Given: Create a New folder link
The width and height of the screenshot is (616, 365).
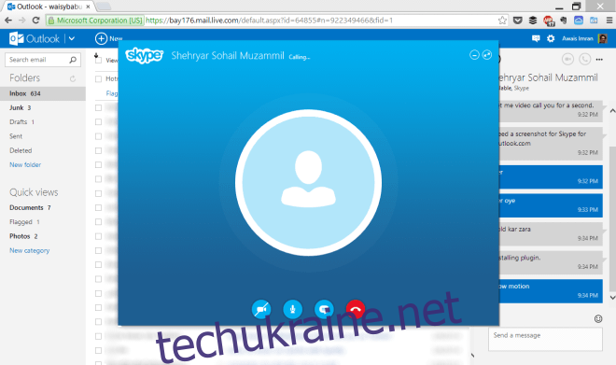Looking at the screenshot, I should coord(25,164).
